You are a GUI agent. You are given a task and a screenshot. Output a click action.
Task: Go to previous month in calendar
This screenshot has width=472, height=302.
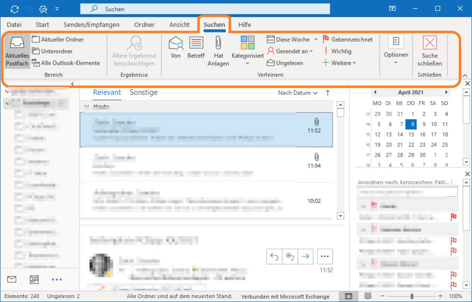coord(375,92)
